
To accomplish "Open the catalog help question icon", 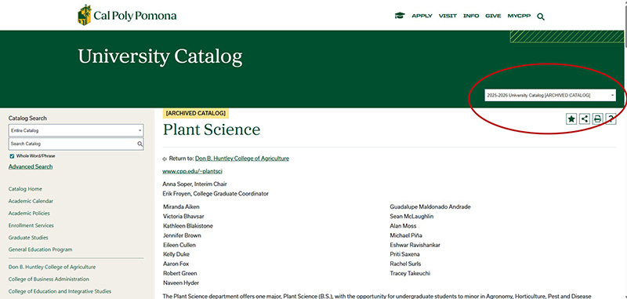I will click(x=611, y=119).
